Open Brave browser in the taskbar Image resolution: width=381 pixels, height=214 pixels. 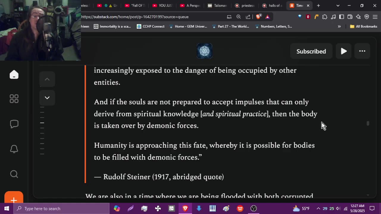click(x=185, y=208)
